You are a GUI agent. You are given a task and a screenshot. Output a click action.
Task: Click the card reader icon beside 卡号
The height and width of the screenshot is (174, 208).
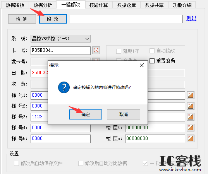tap(96, 50)
